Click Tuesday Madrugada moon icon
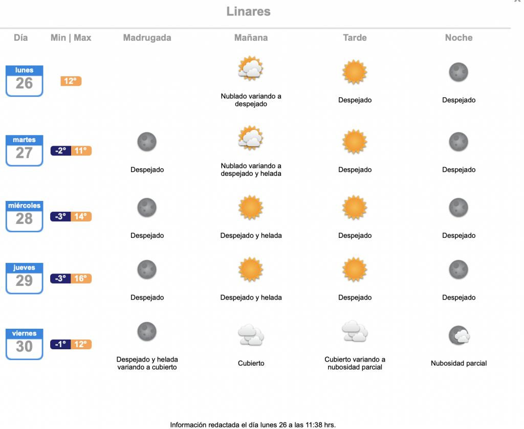Screen dimensions: 524x429 (x=147, y=142)
